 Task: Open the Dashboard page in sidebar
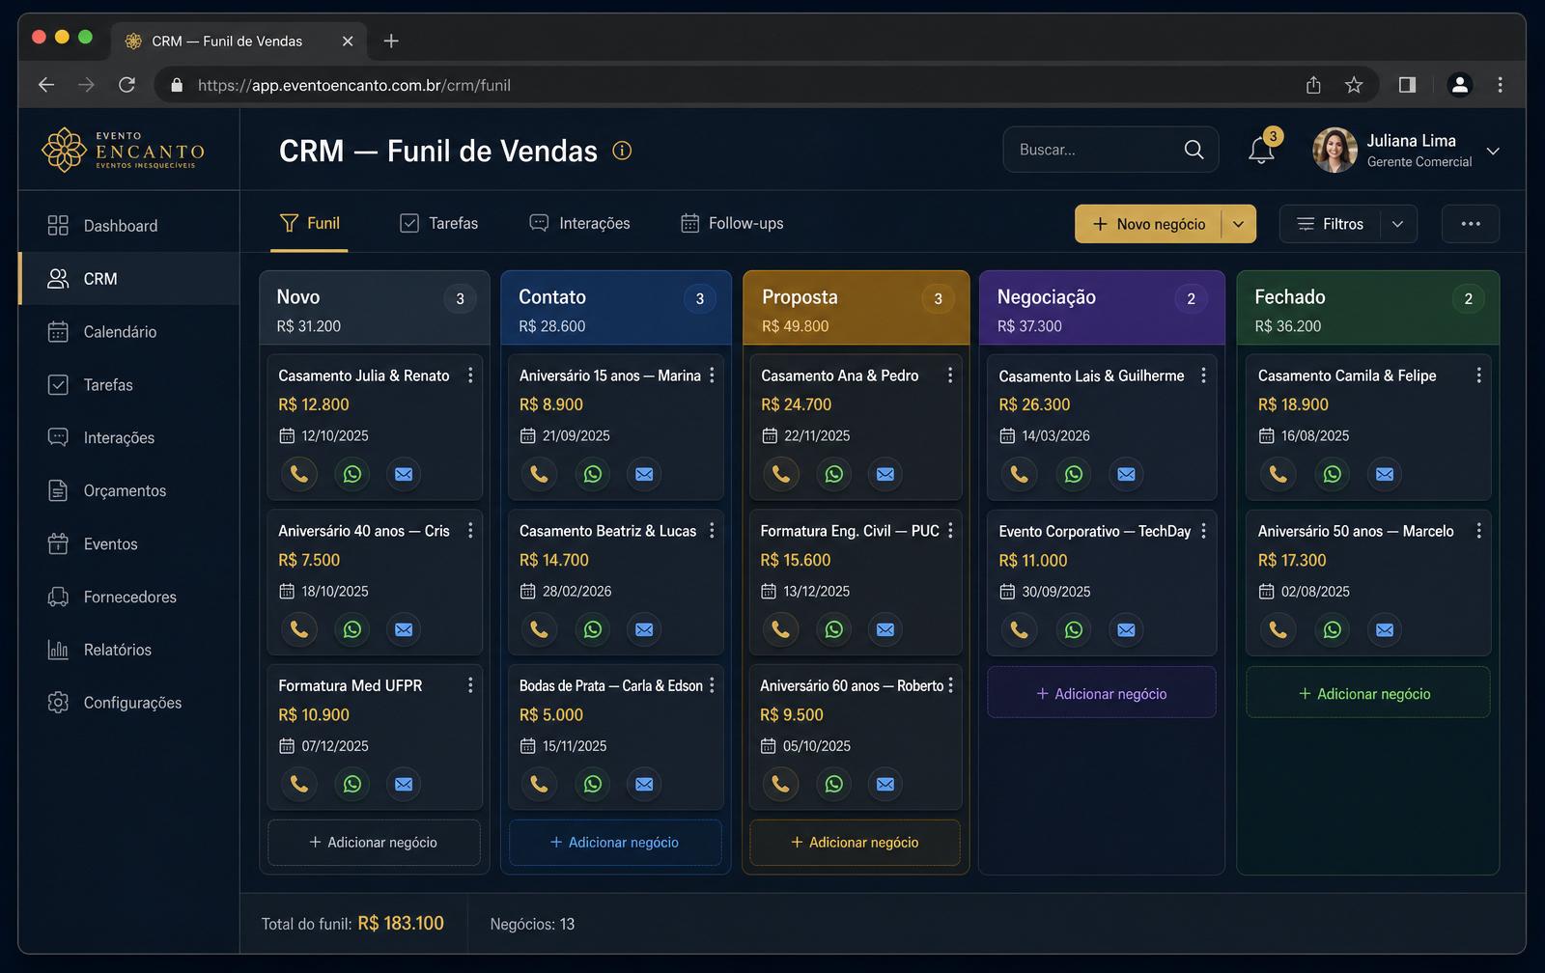(128, 225)
